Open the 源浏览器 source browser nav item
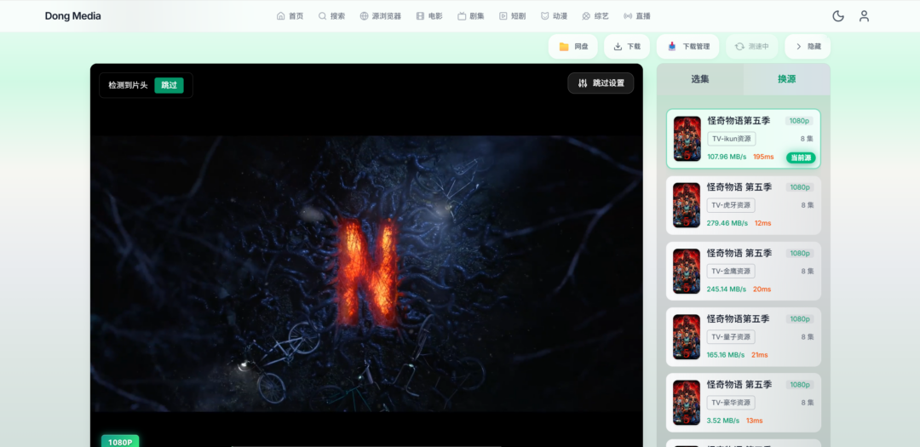This screenshot has width=920, height=447. tap(380, 16)
